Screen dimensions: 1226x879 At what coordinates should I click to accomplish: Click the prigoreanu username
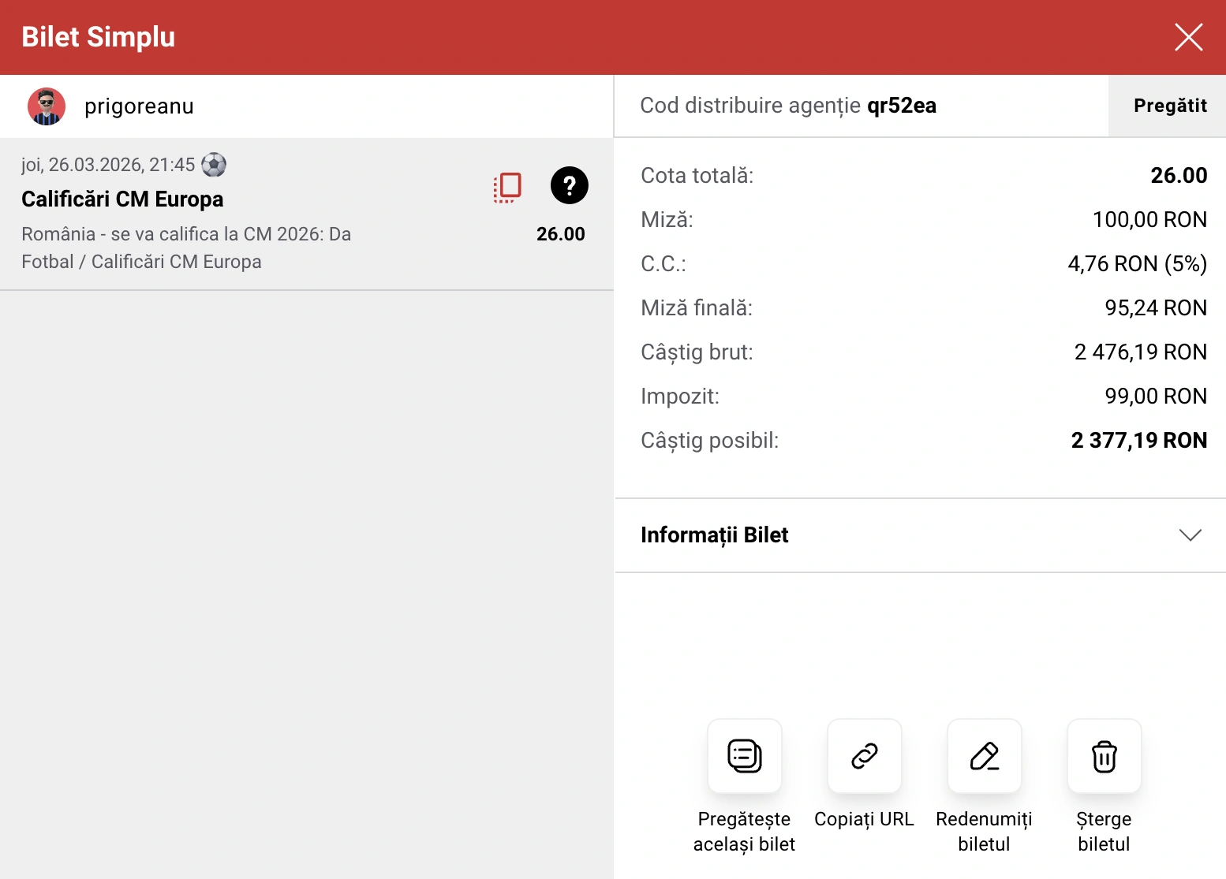pos(139,106)
